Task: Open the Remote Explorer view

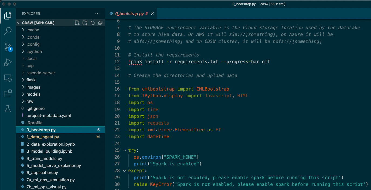Action: click(8, 78)
